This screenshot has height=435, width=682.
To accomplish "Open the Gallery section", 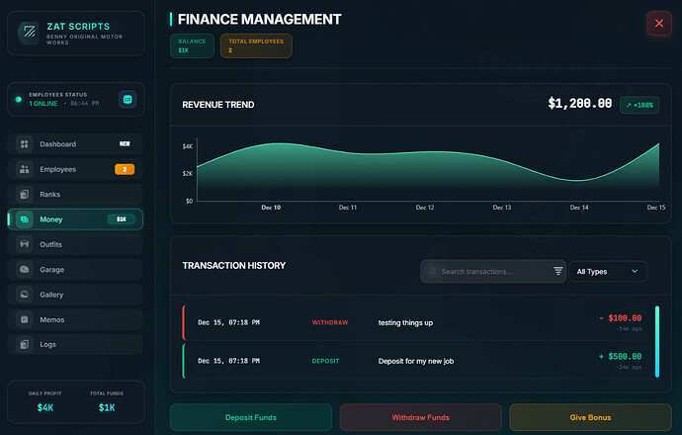I will coord(75,295).
